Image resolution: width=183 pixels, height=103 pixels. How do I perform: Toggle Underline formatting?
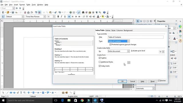pos(65,17)
